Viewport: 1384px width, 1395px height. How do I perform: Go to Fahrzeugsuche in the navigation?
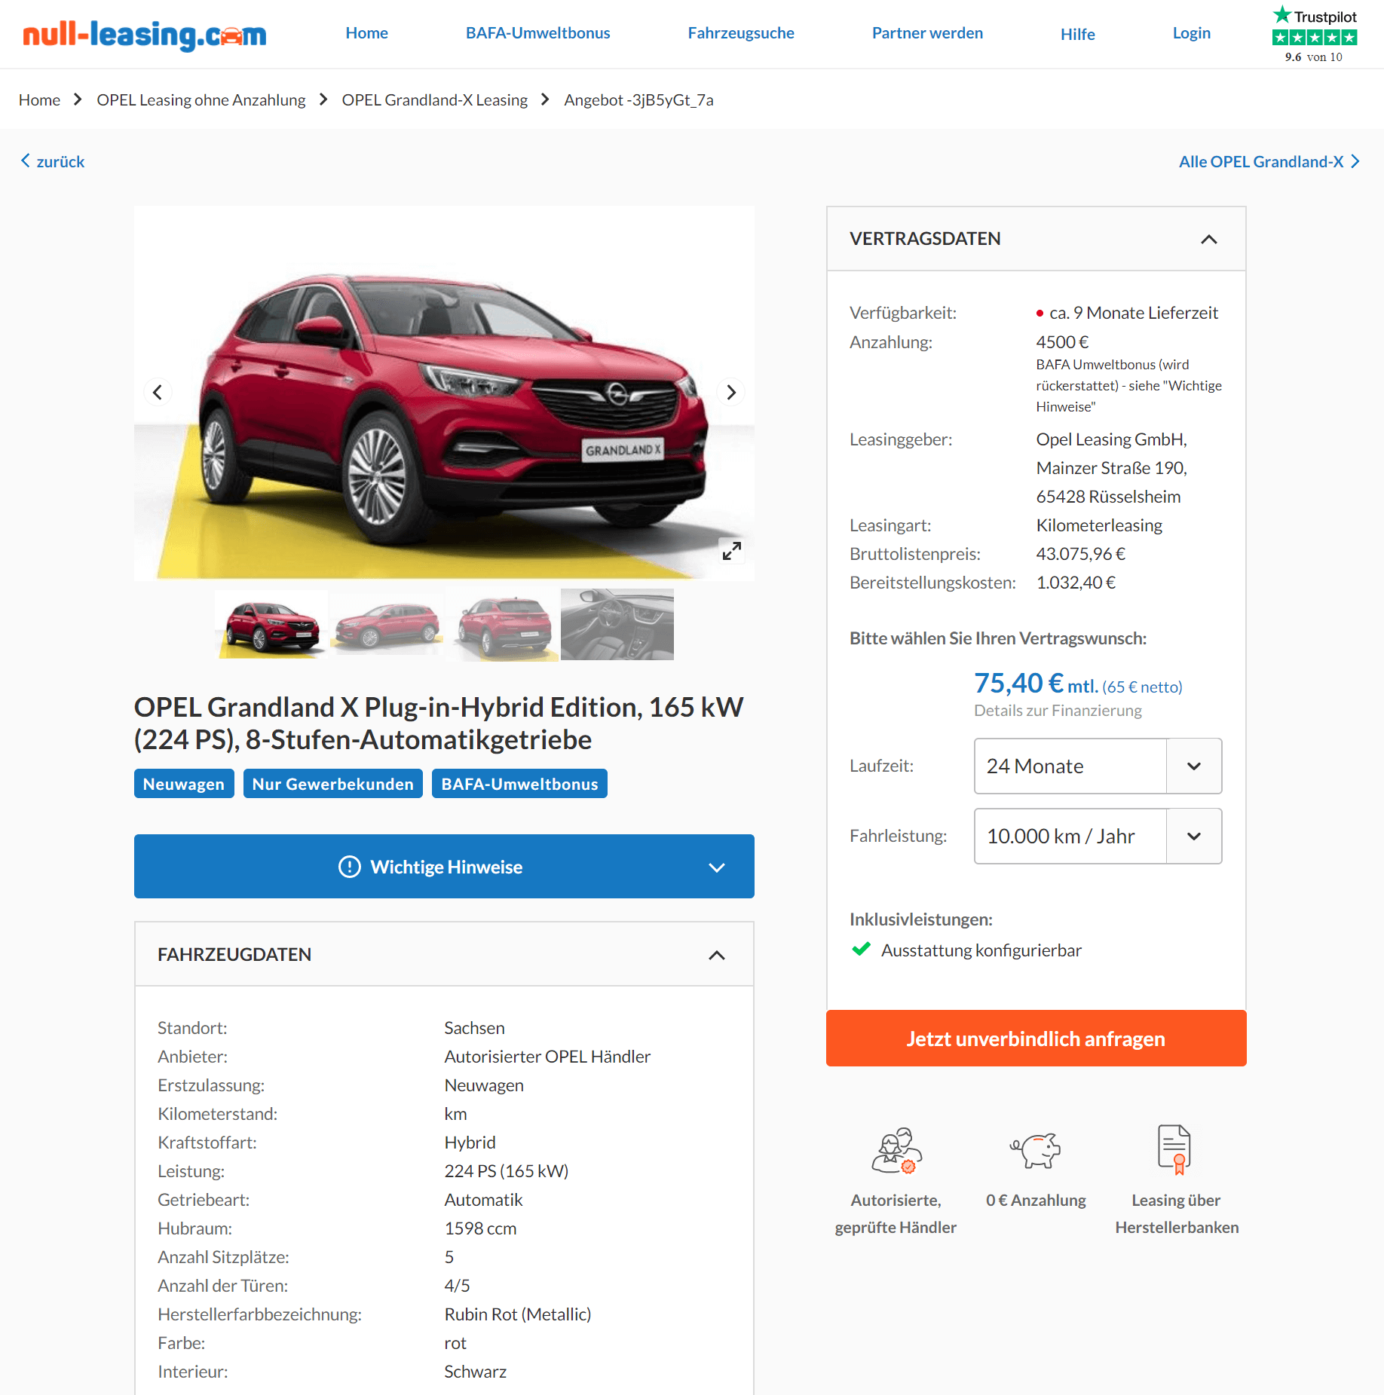pyautogui.click(x=740, y=33)
